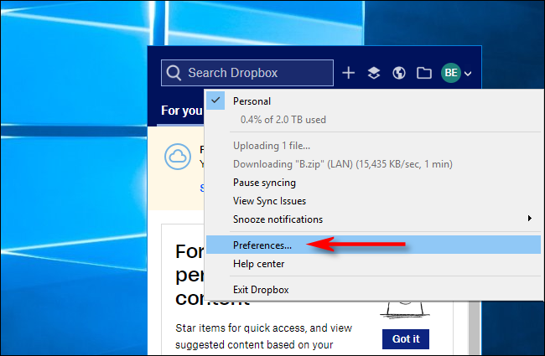Open Help center from the menu
This screenshot has height=356, width=545.
click(258, 264)
